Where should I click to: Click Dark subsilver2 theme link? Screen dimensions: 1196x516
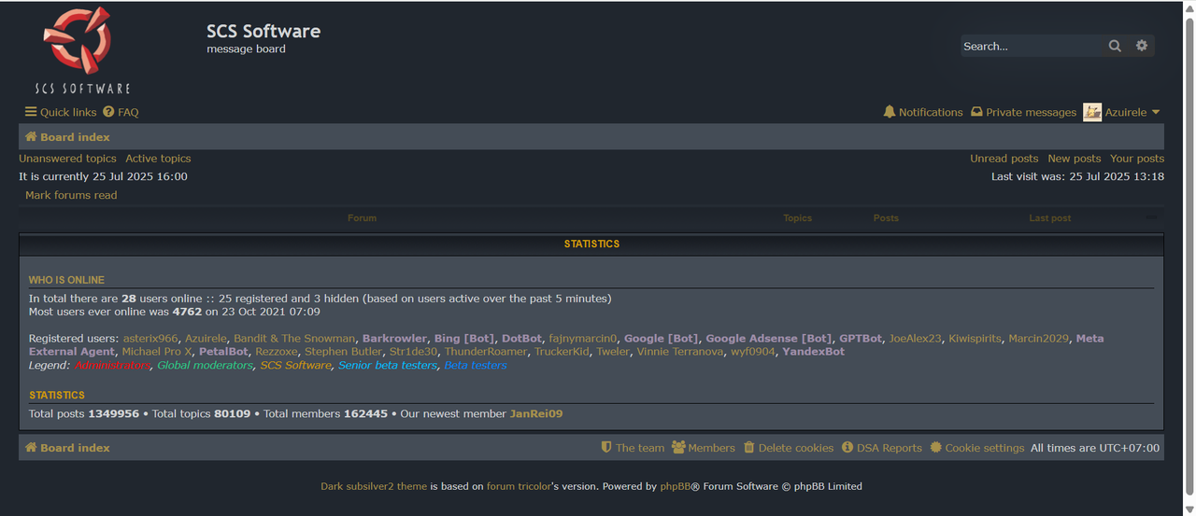pos(374,486)
